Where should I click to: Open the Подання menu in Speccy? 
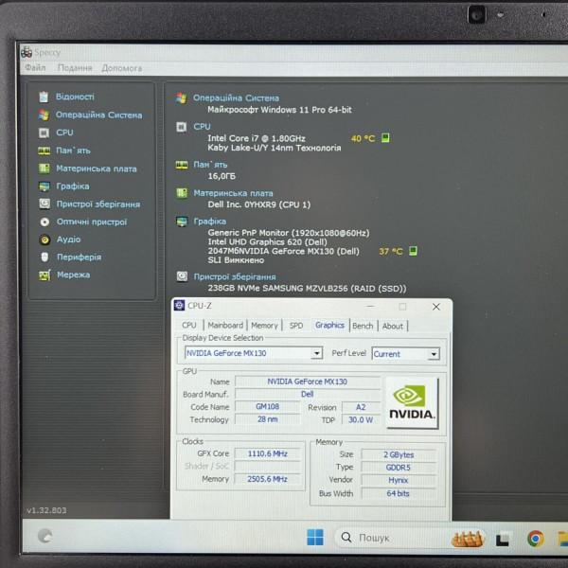(75, 68)
